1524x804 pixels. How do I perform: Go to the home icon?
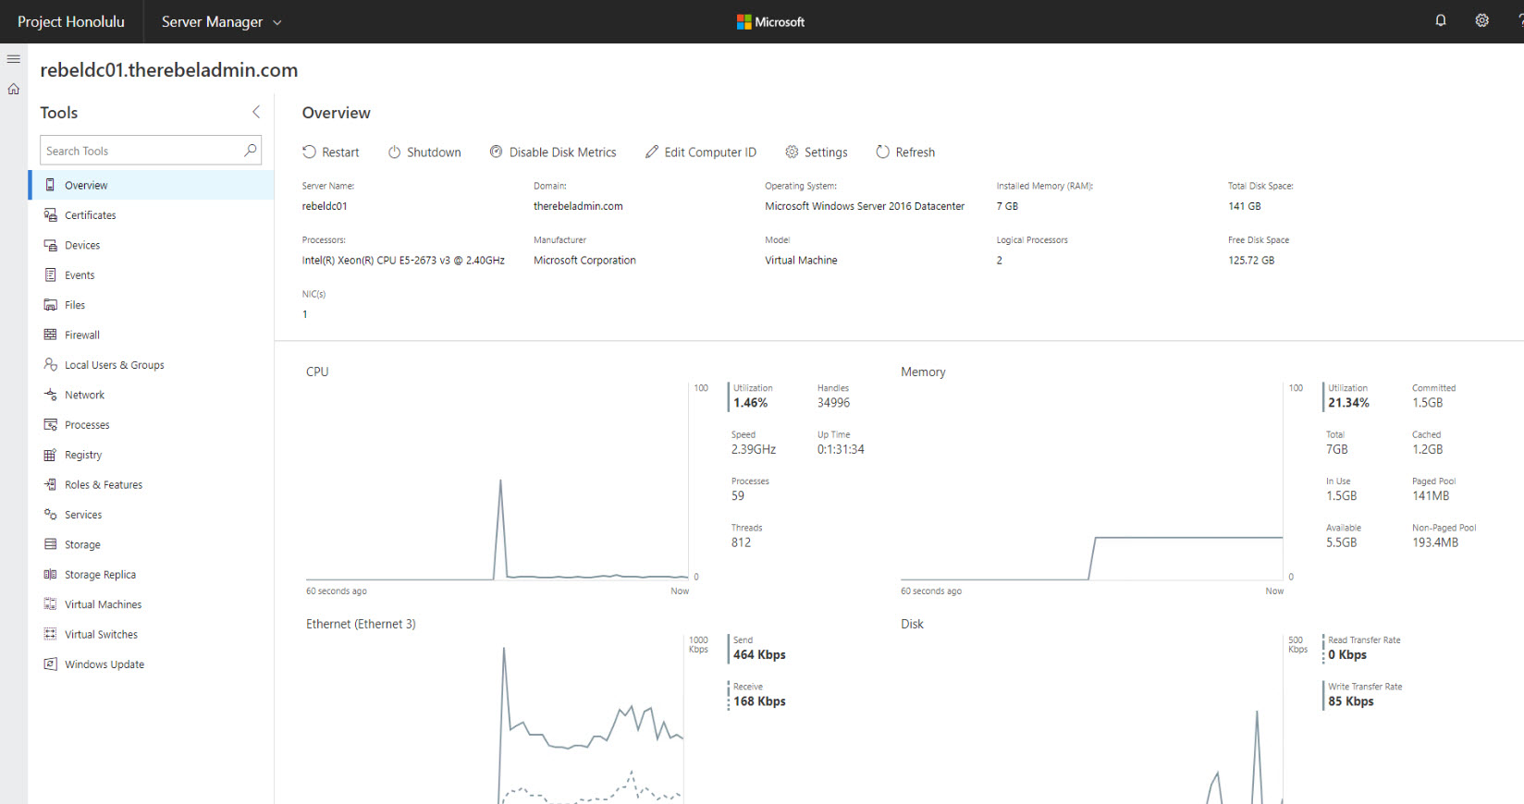pos(14,90)
